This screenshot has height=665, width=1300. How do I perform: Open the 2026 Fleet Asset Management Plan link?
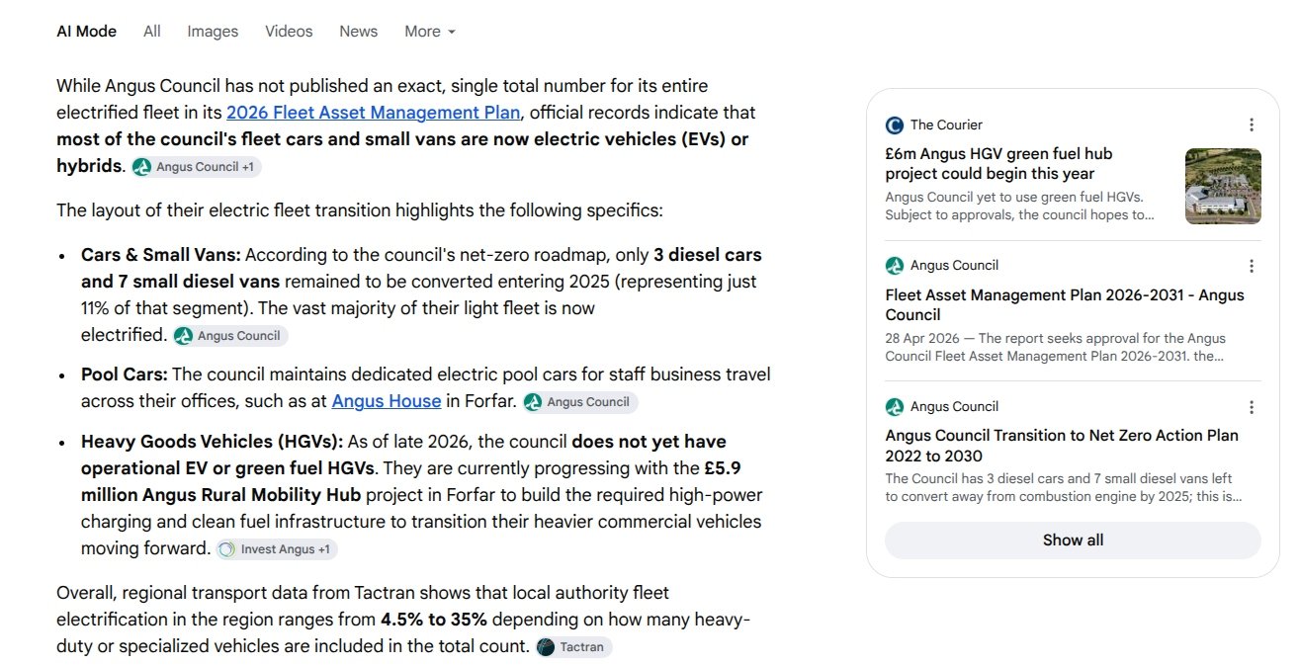click(x=374, y=113)
